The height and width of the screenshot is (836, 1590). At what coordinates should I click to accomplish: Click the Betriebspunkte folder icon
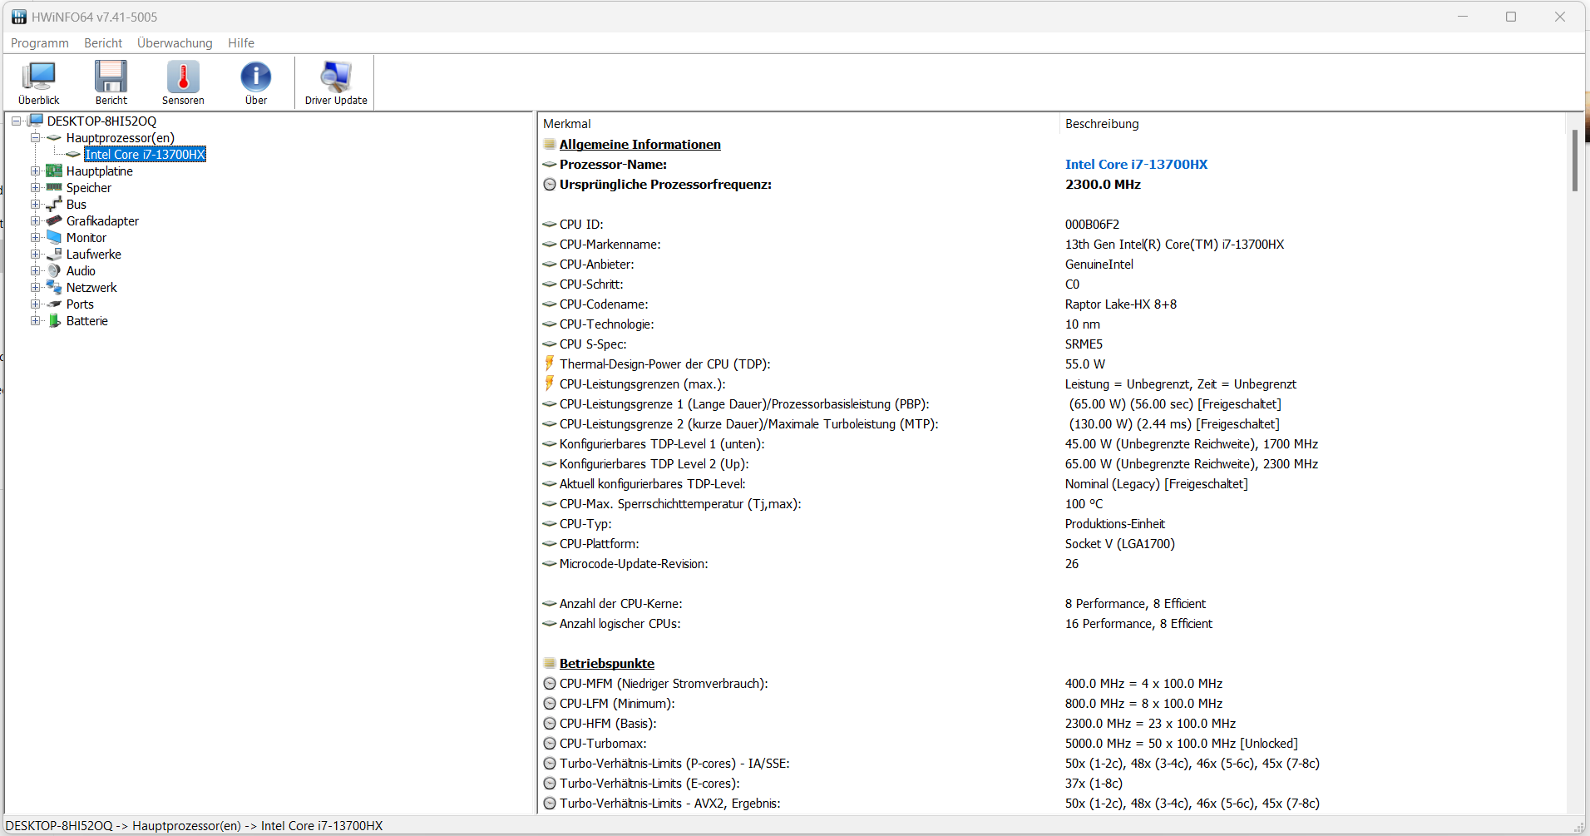click(x=550, y=663)
